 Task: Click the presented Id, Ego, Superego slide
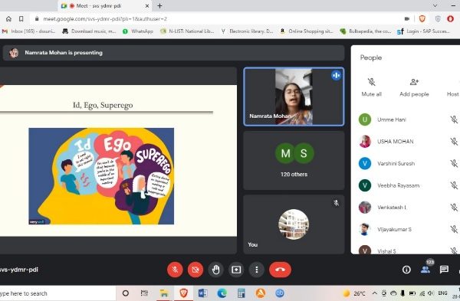(x=118, y=161)
